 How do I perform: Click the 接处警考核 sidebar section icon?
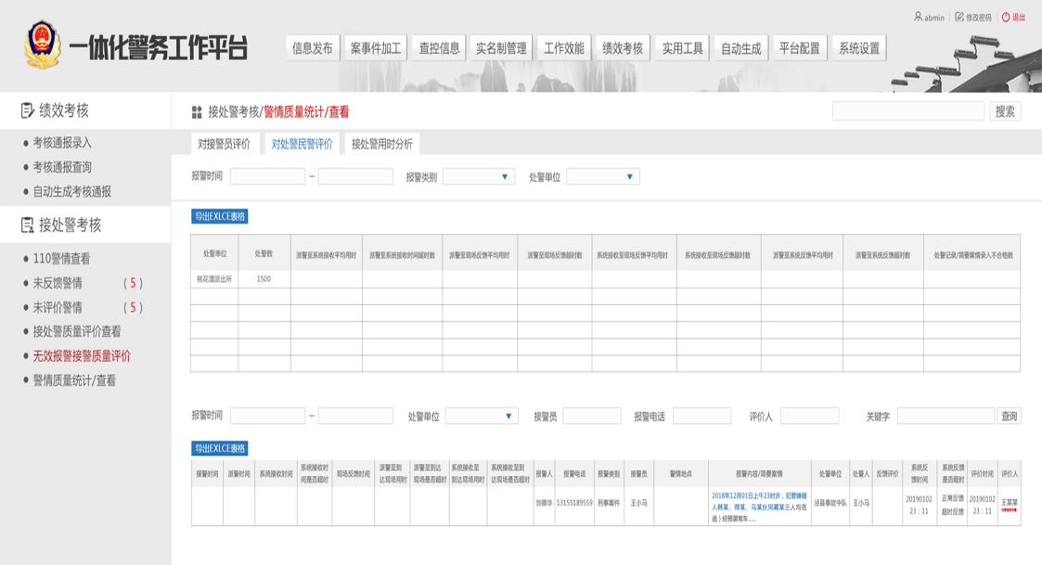27,225
